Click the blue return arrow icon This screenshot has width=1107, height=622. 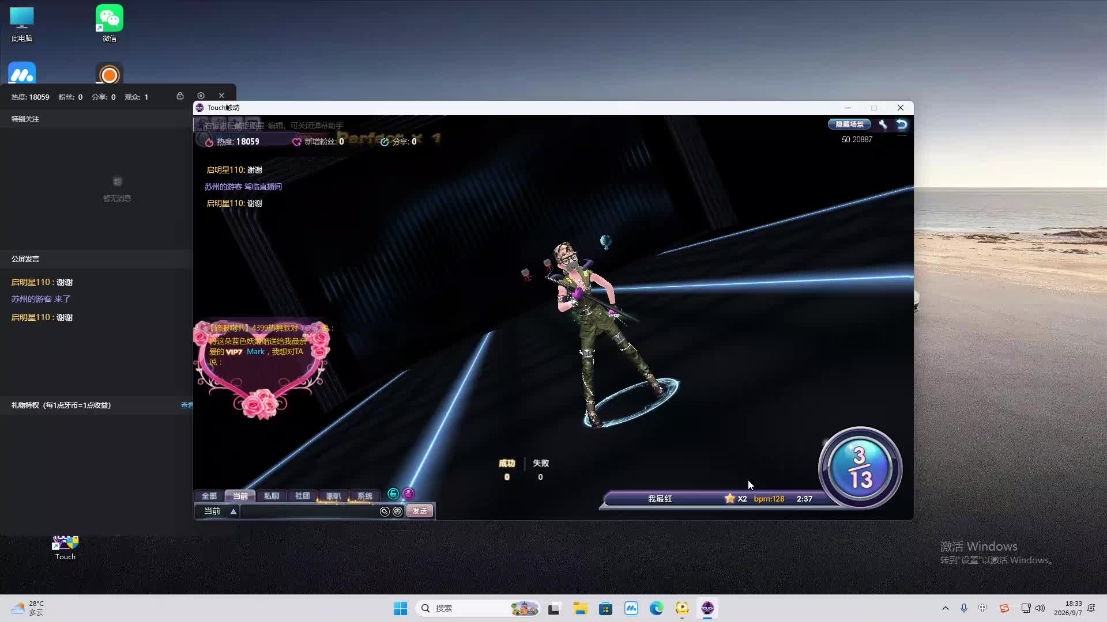(902, 124)
